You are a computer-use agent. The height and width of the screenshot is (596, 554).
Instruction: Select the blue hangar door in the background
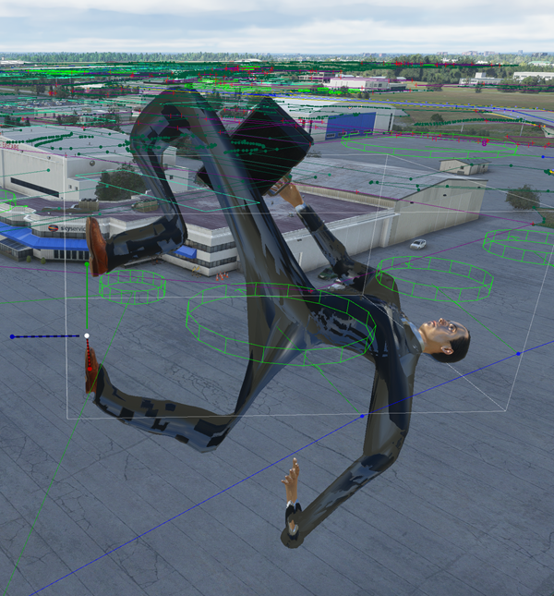point(350,125)
